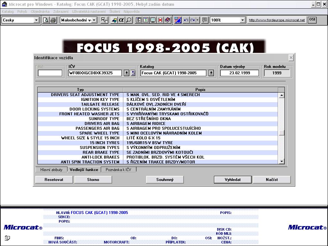Expand the Katalog Focus CAK dropdown
Screen dimensions: 328x246
click(211, 73)
